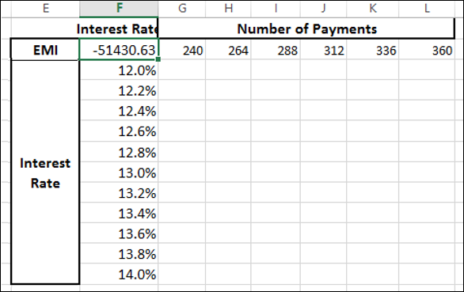Select the 13.4% rate cell
This screenshot has width=464, height=292.
119,213
